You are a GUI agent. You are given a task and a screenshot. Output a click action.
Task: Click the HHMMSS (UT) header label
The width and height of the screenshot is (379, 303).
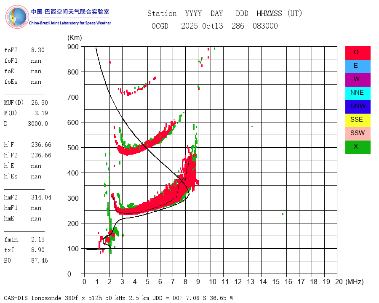pos(280,13)
